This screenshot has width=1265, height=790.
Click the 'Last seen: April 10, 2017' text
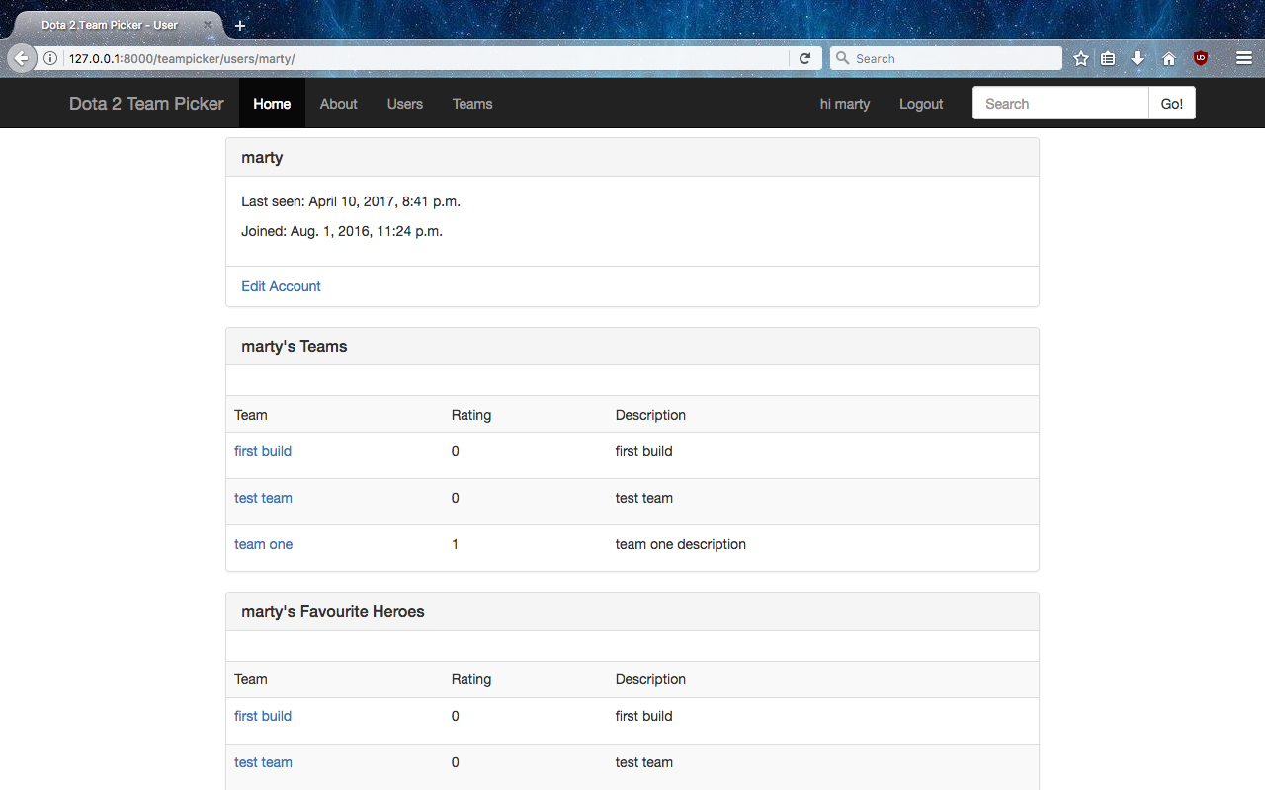coord(351,201)
